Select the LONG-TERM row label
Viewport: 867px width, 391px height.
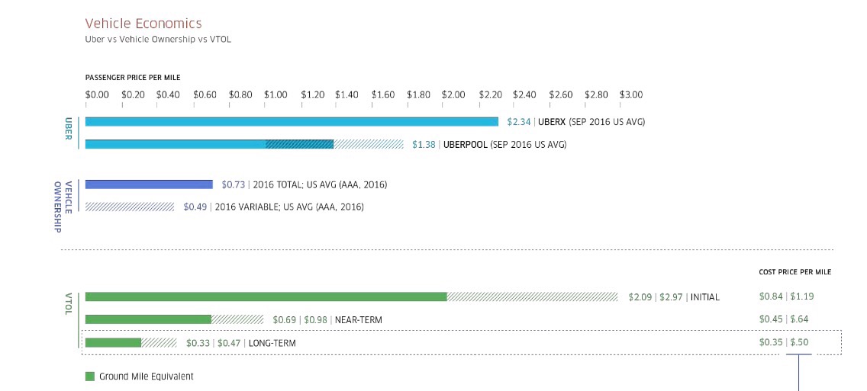272,344
